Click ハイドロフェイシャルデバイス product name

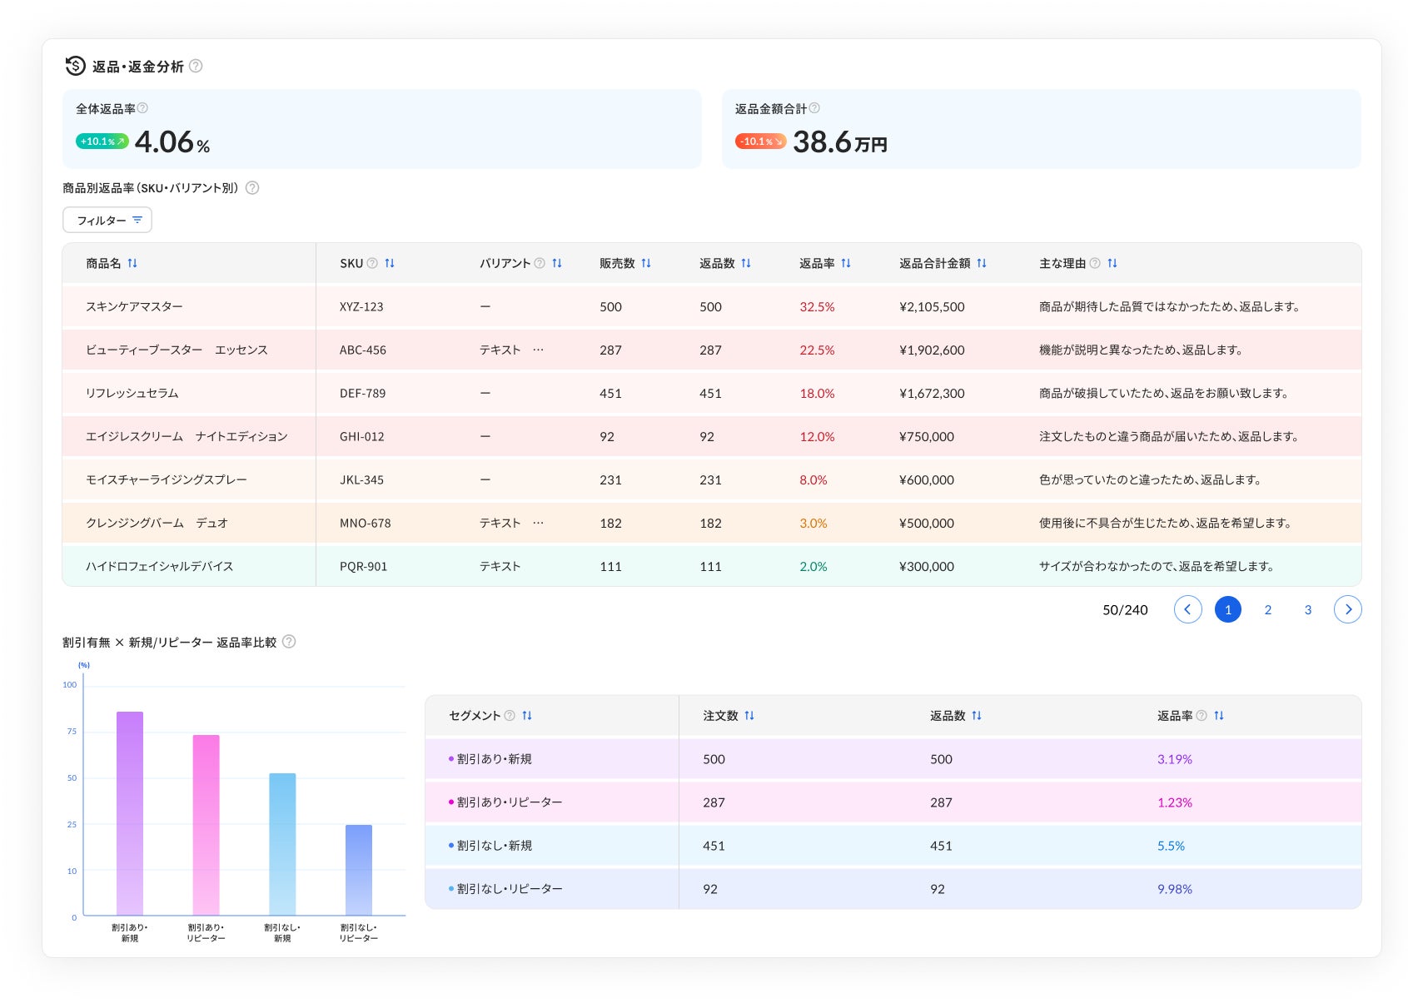159,566
